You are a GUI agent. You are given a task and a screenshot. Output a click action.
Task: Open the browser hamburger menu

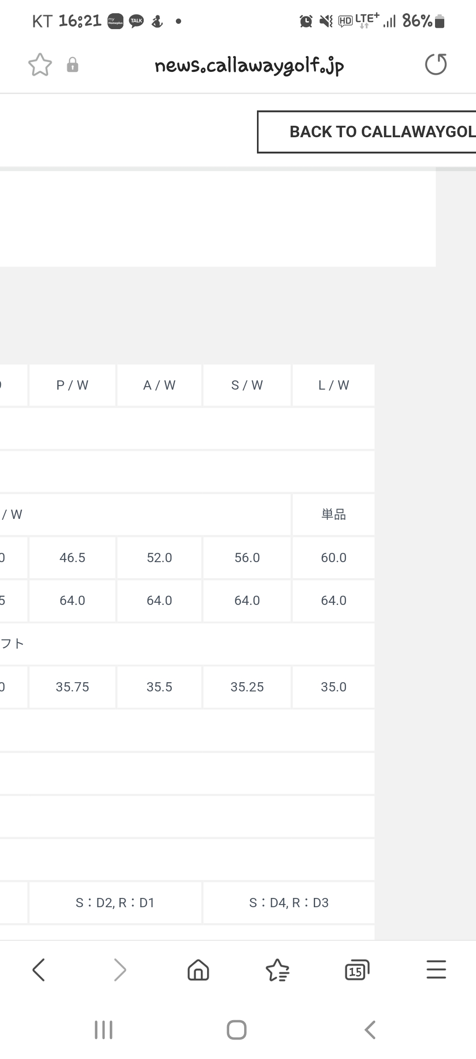pyautogui.click(x=436, y=970)
